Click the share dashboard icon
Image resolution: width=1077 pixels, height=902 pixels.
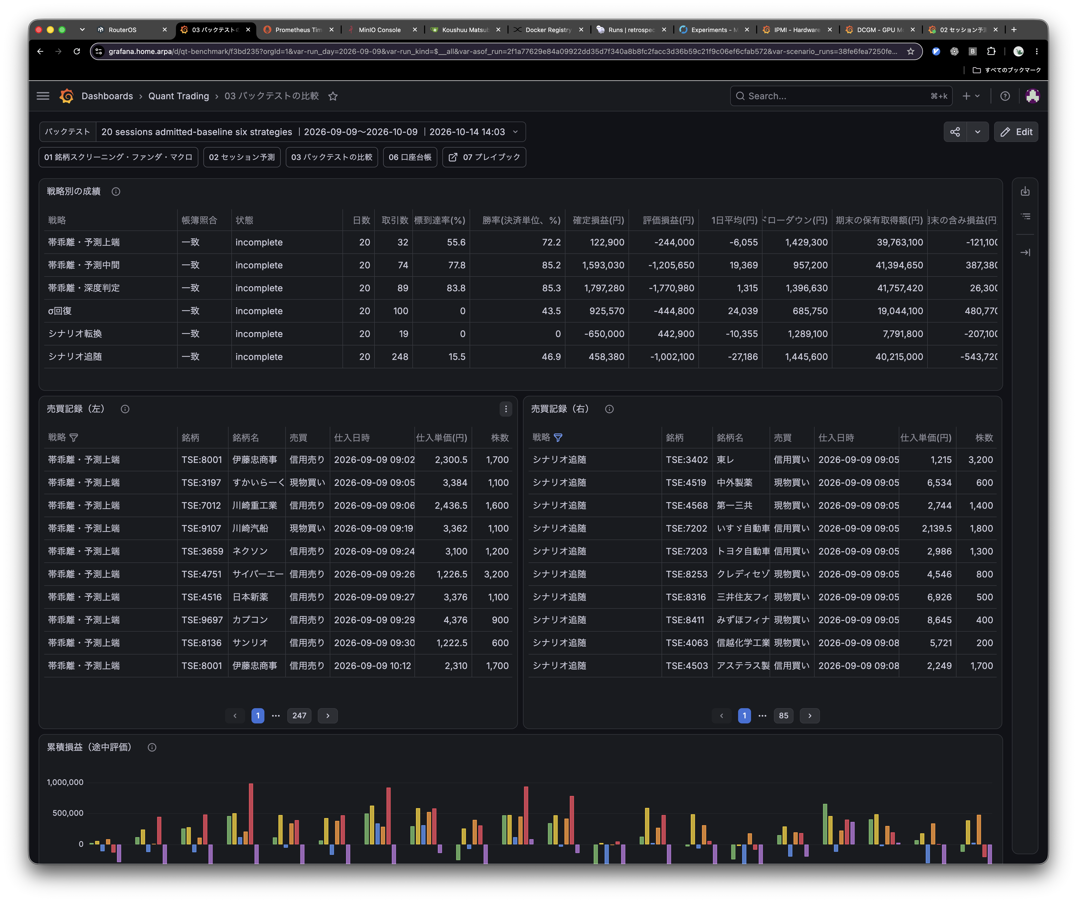[955, 132]
